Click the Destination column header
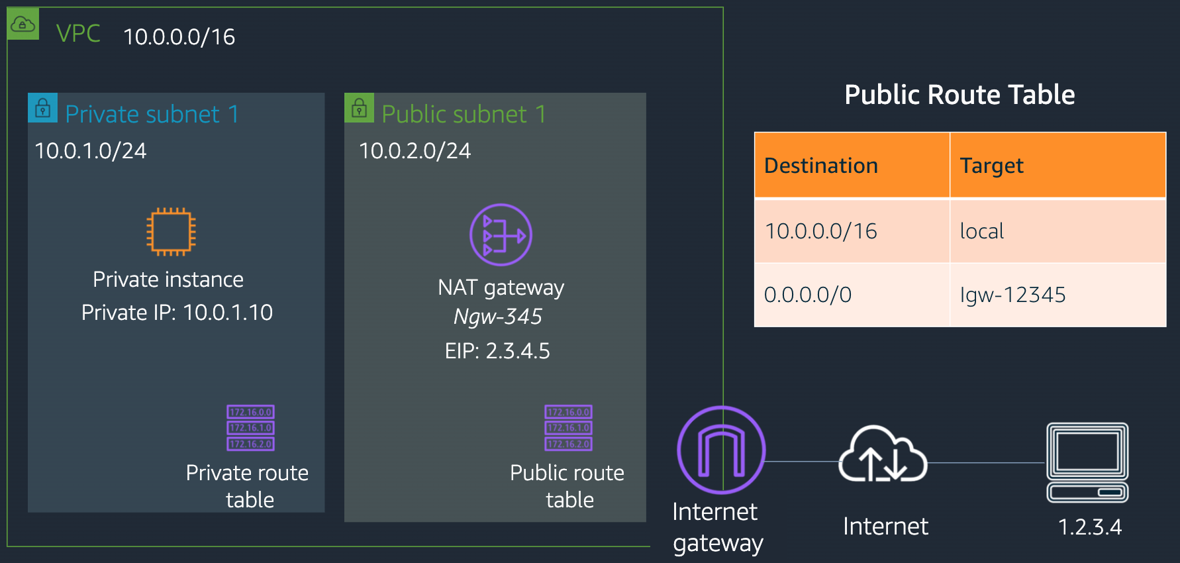 coord(821,166)
